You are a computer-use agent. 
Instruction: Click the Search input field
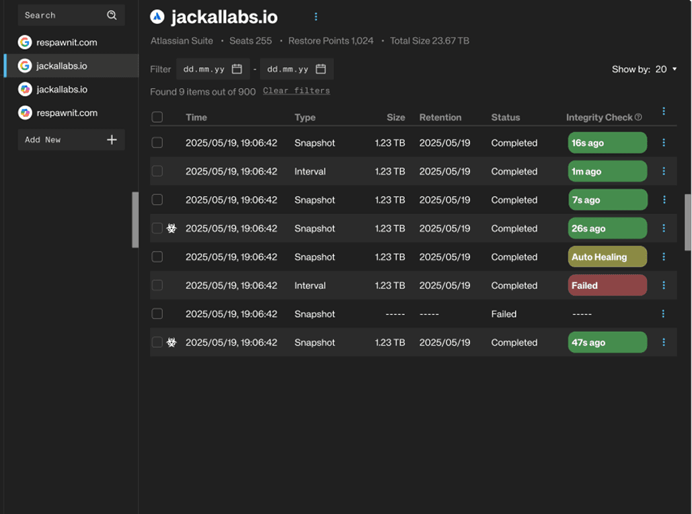coord(71,15)
